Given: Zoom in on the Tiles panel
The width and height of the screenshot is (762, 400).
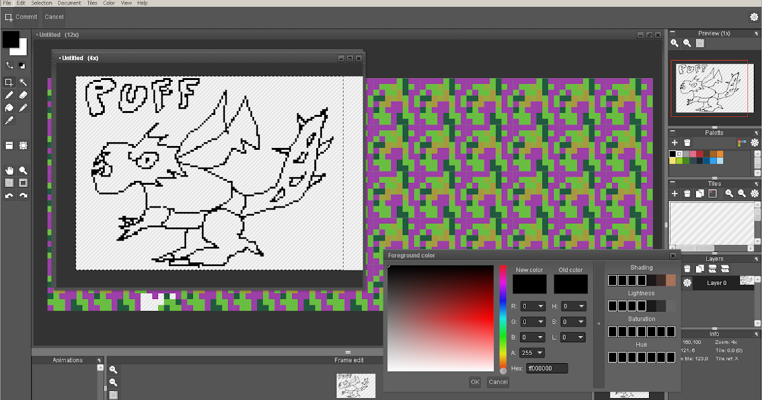Looking at the screenshot, I should pos(729,193).
